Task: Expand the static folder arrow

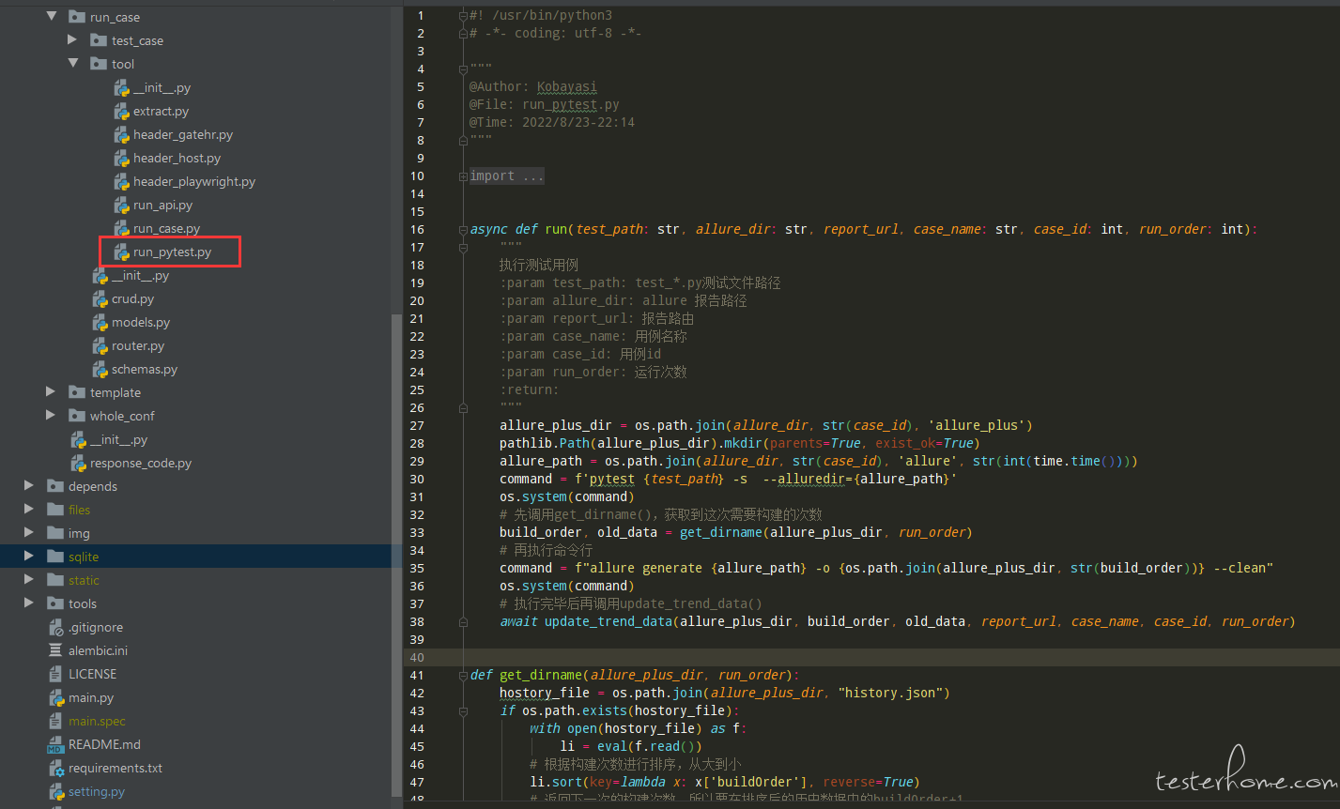Action: point(29,579)
